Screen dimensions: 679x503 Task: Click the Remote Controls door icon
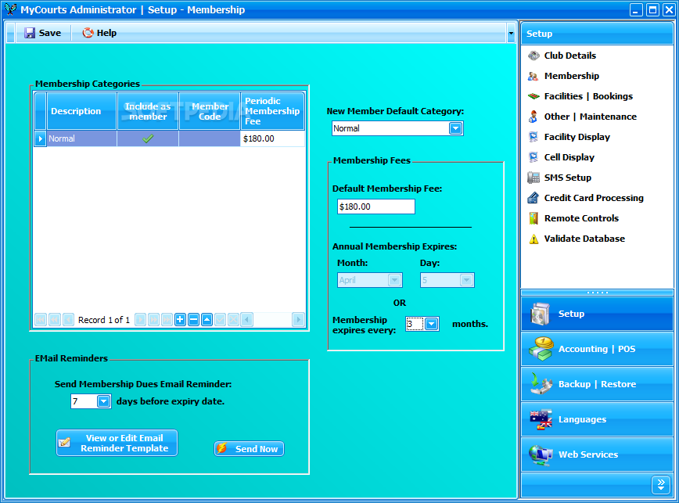click(x=533, y=218)
